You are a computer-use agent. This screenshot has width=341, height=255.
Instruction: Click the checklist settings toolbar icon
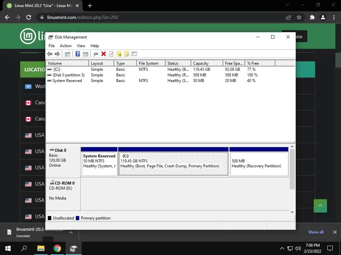(134, 54)
